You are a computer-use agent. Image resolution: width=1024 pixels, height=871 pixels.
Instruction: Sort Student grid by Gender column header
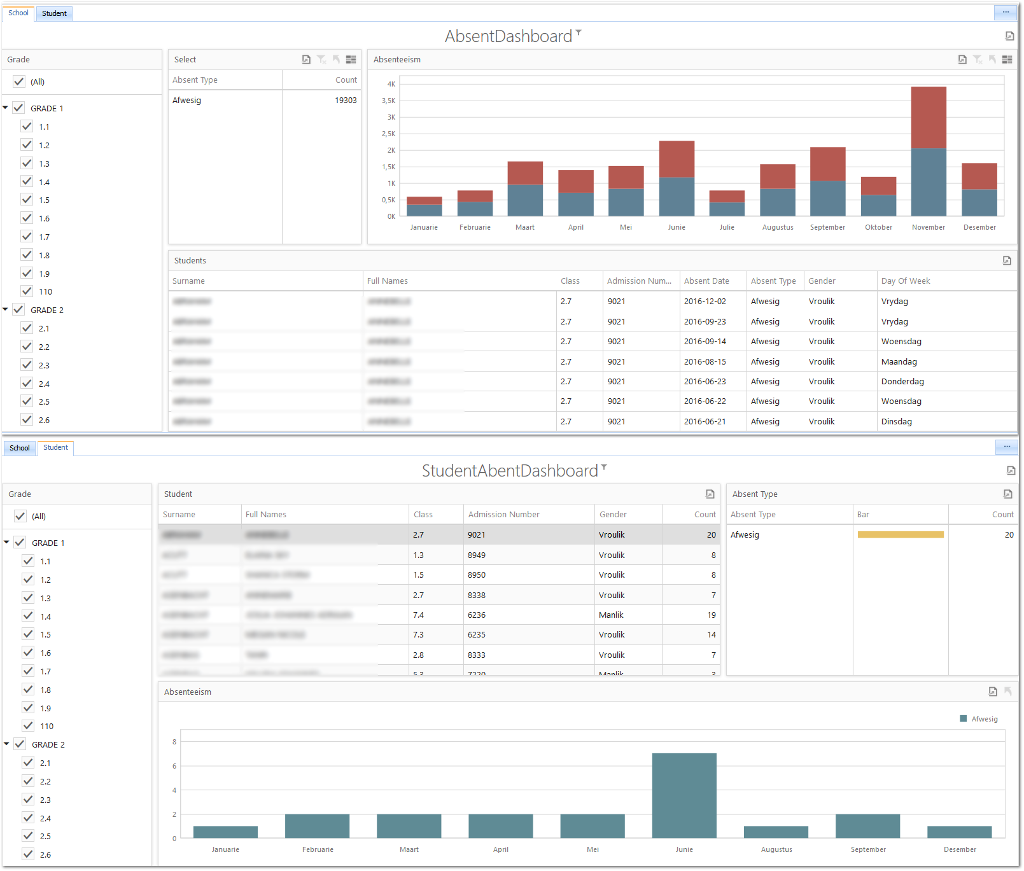coord(628,514)
